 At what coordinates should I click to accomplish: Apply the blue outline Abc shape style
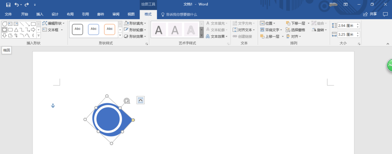click(x=94, y=29)
